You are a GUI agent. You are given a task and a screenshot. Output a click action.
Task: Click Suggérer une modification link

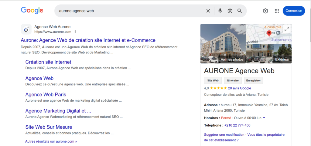pos(224,135)
